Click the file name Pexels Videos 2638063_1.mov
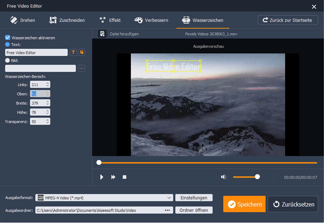324x223 pixels. [211, 34]
